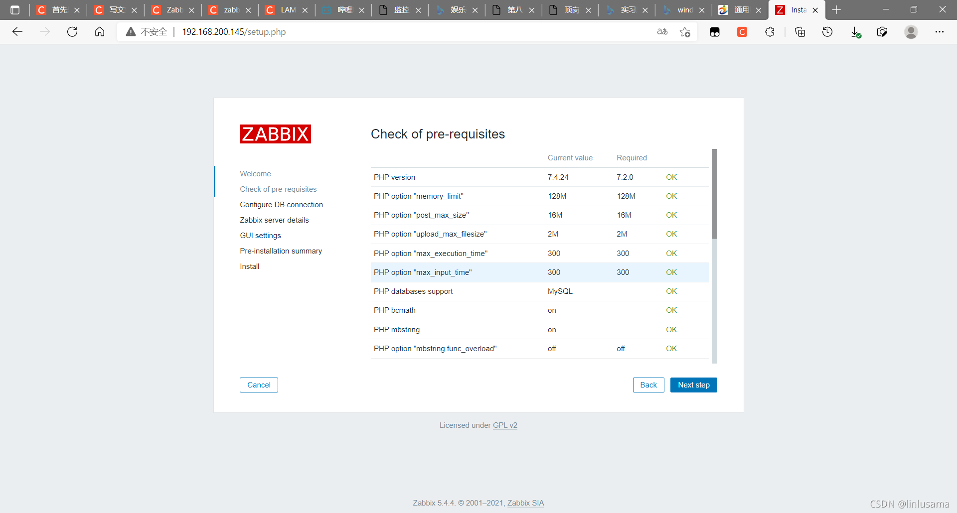Close the active Insta tab
The height and width of the screenshot is (513, 957).
(x=815, y=10)
